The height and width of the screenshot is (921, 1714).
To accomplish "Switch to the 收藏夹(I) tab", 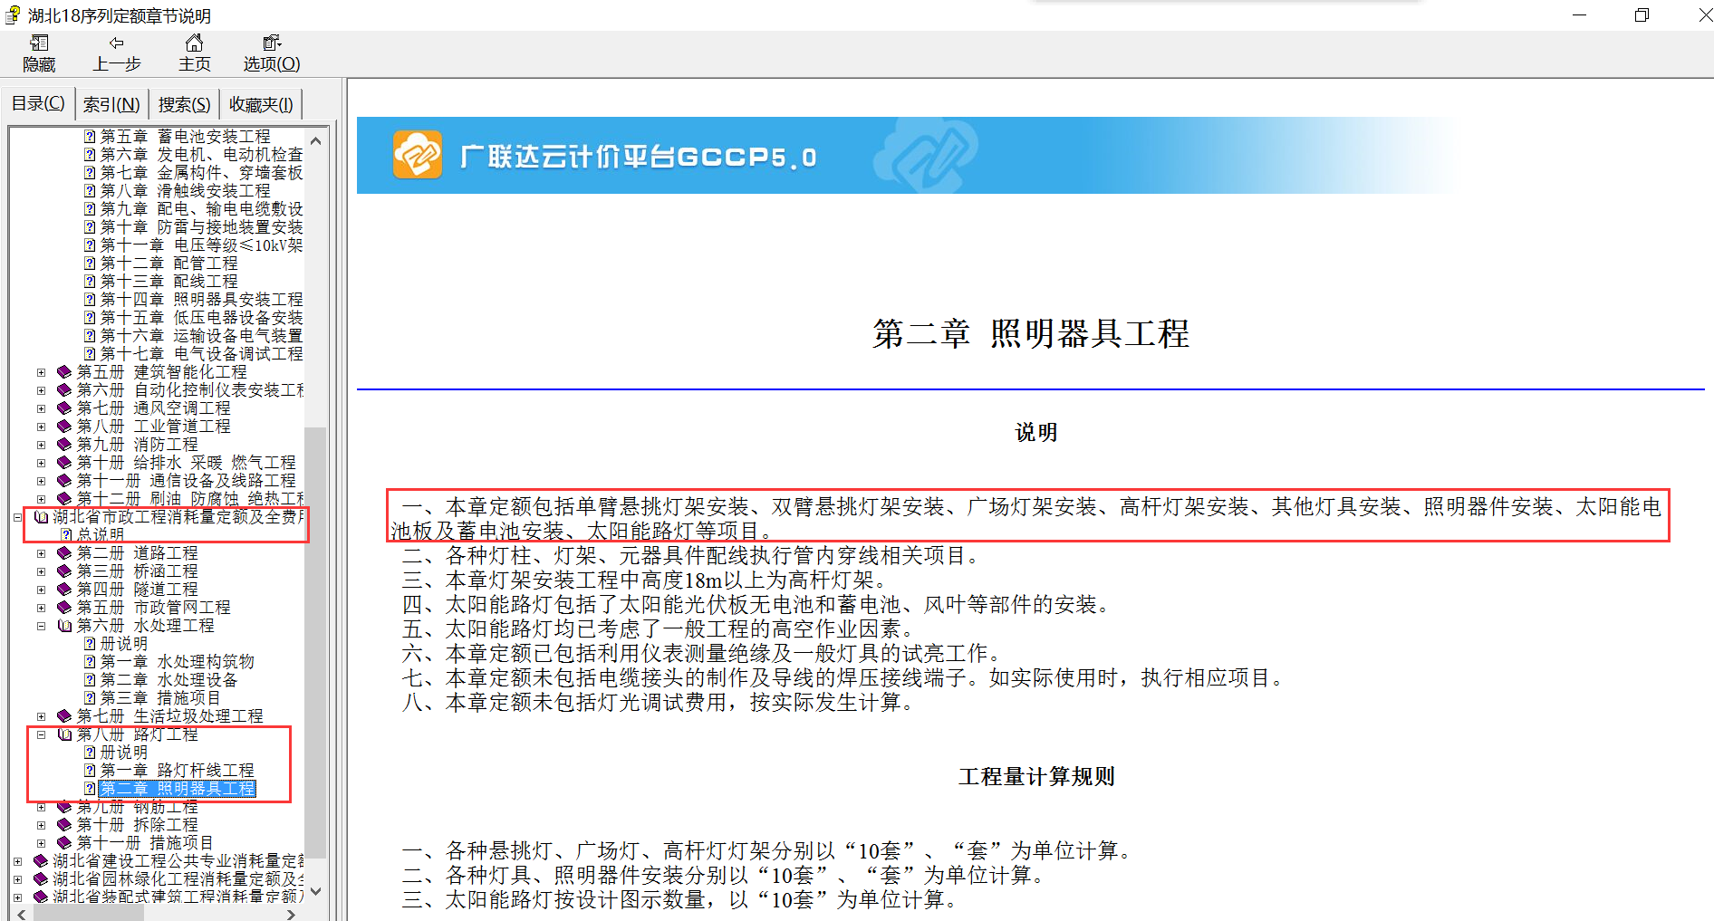I will click(x=261, y=105).
